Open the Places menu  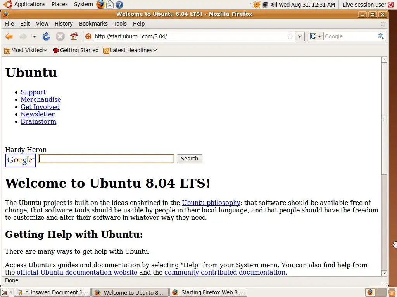60,4
